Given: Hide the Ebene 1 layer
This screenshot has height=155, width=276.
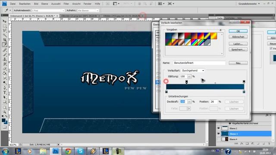Looking at the screenshot, I should [x=219, y=134].
